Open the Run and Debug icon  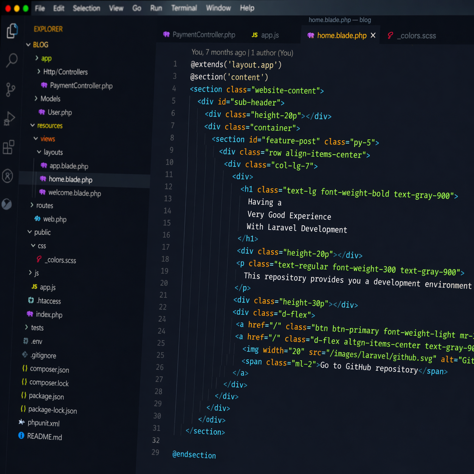[9, 118]
